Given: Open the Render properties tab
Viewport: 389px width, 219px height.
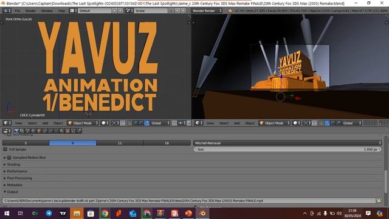Looking at the screenshot, I should [x=16, y=131].
